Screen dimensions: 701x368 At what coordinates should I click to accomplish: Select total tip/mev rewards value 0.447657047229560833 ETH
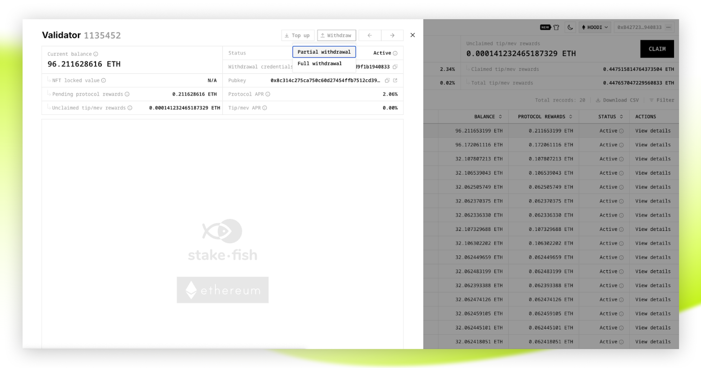coord(638,83)
